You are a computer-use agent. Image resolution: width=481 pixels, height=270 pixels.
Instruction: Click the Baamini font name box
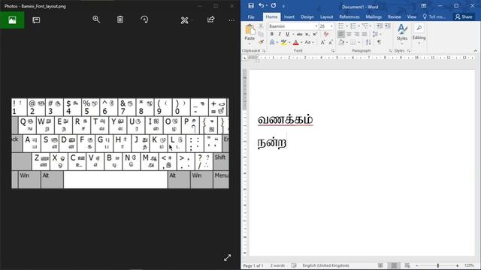[291, 26]
